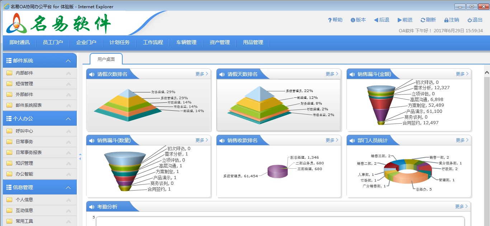490x226 pixels.
Task: Go forward using the 前进 arrow icon
Action: pyautogui.click(x=399, y=20)
